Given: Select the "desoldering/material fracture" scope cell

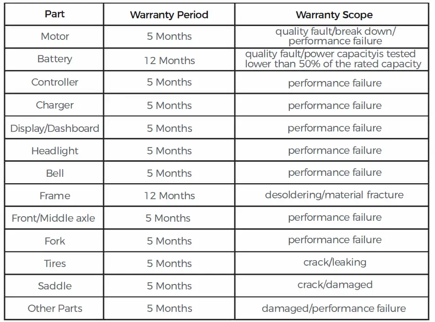Looking at the screenshot, I should [334, 195].
